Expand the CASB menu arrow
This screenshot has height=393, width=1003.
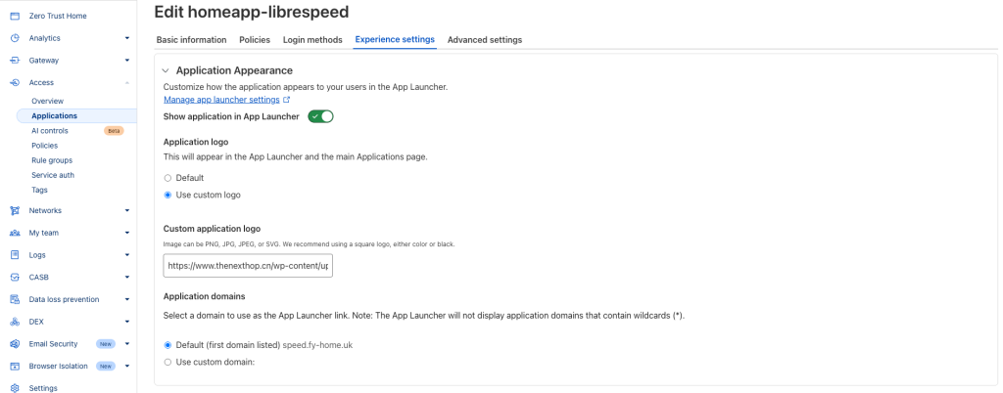127,277
